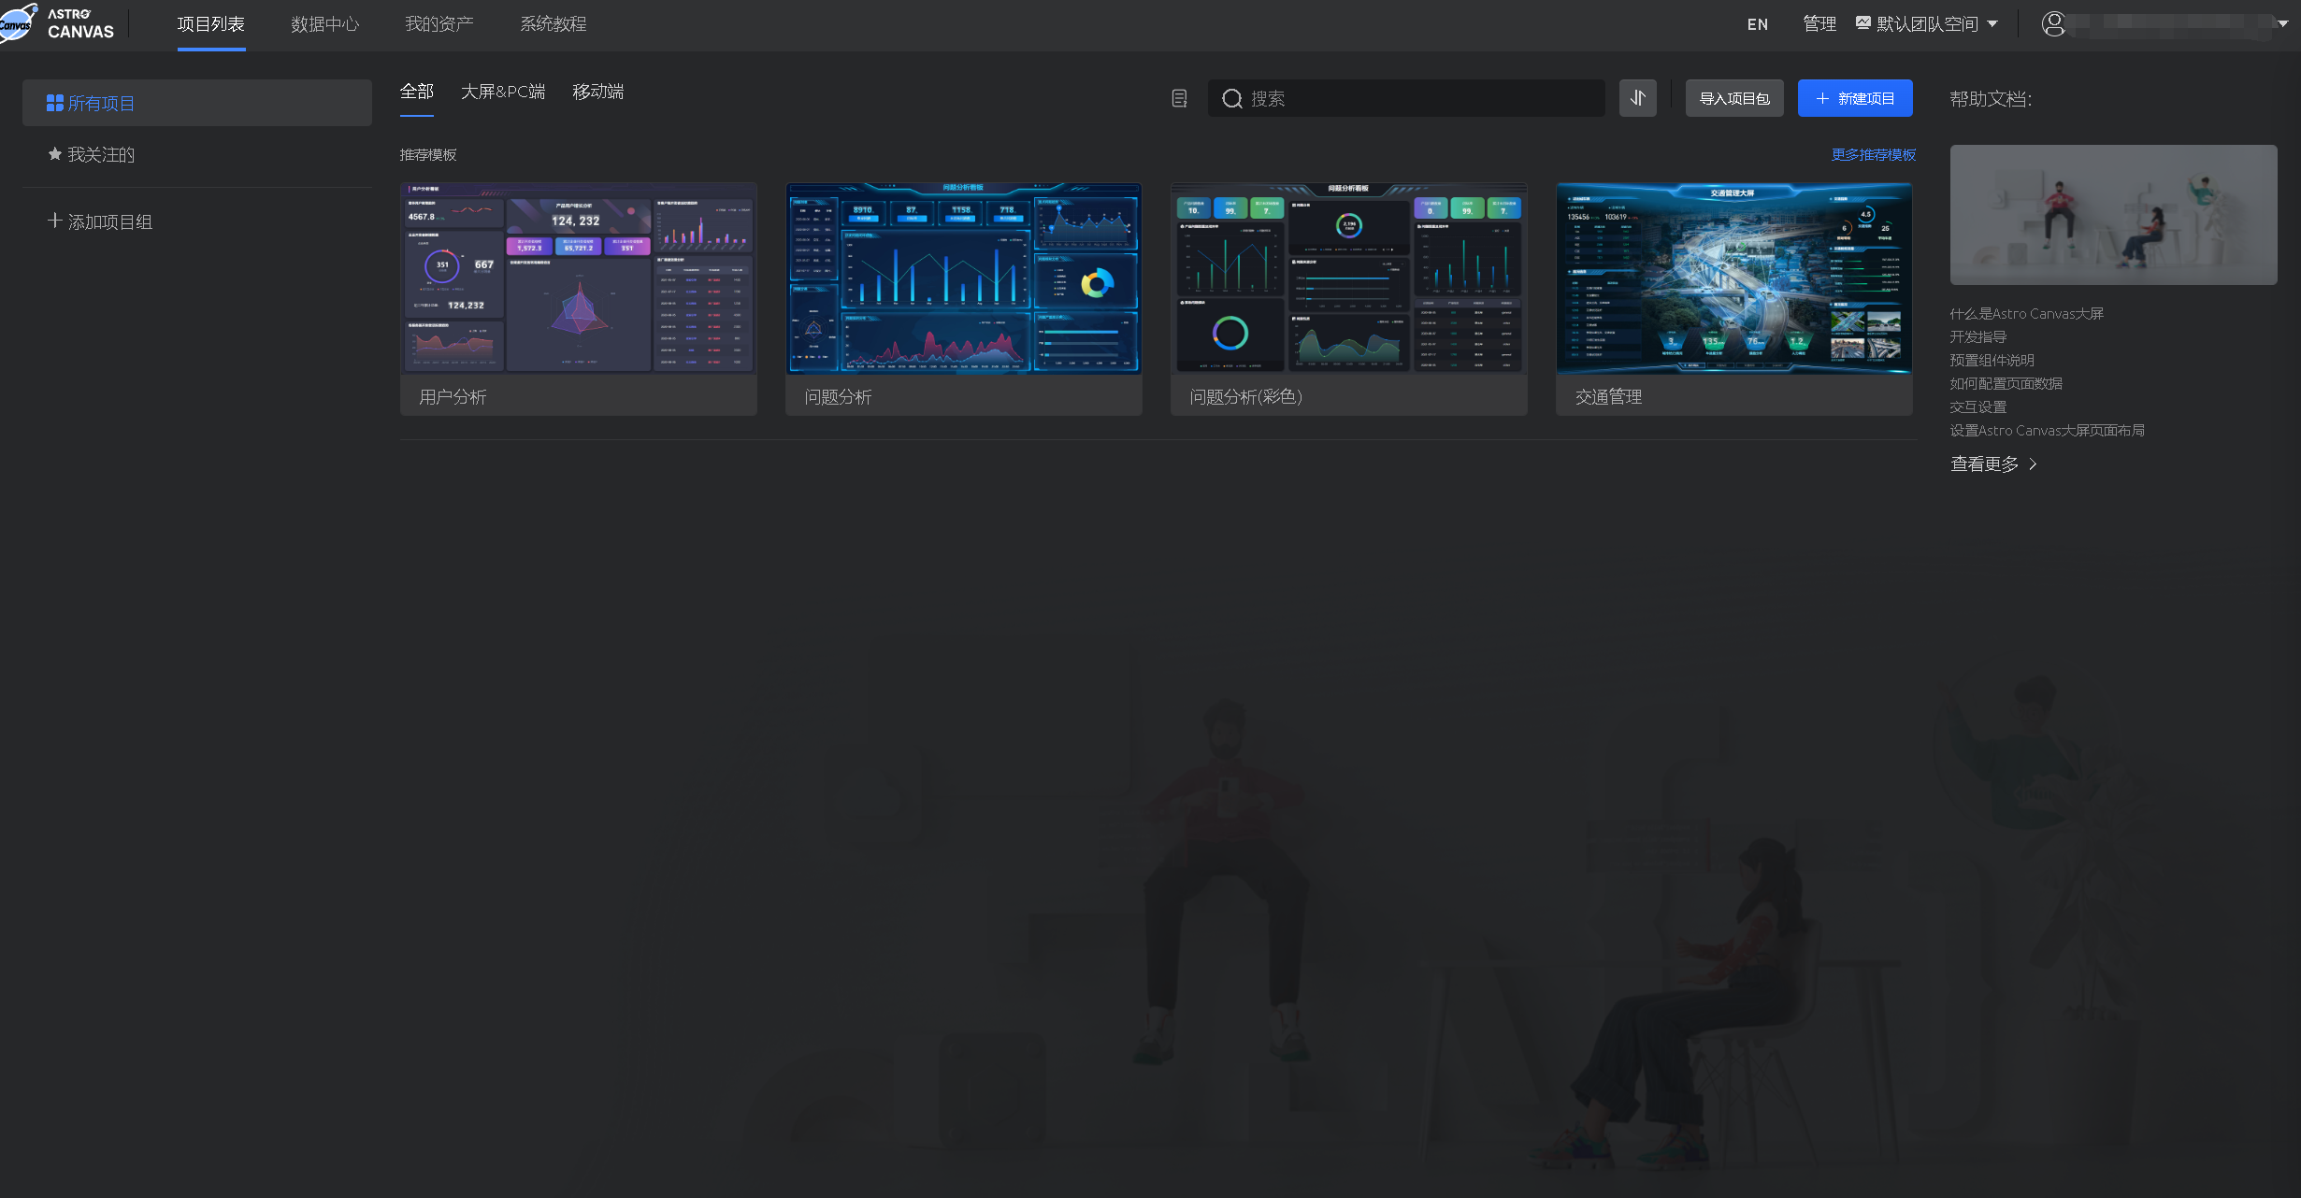Click the Astro Canvas logo icon

tap(17, 22)
